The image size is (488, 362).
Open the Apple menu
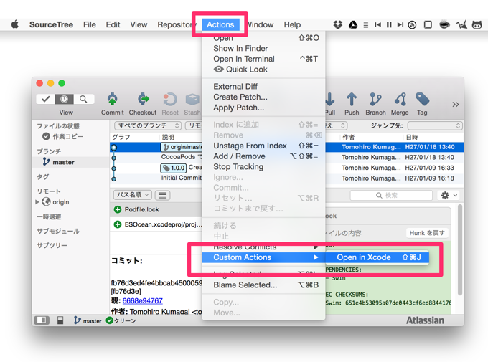coord(14,24)
